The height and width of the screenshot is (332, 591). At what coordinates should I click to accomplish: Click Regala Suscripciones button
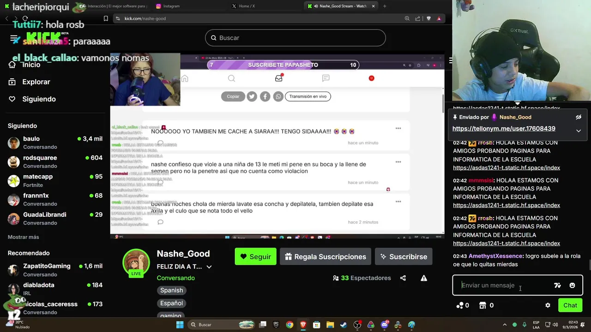pos(326,256)
